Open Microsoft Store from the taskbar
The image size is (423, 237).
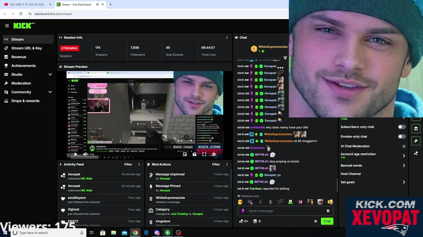pos(103,233)
